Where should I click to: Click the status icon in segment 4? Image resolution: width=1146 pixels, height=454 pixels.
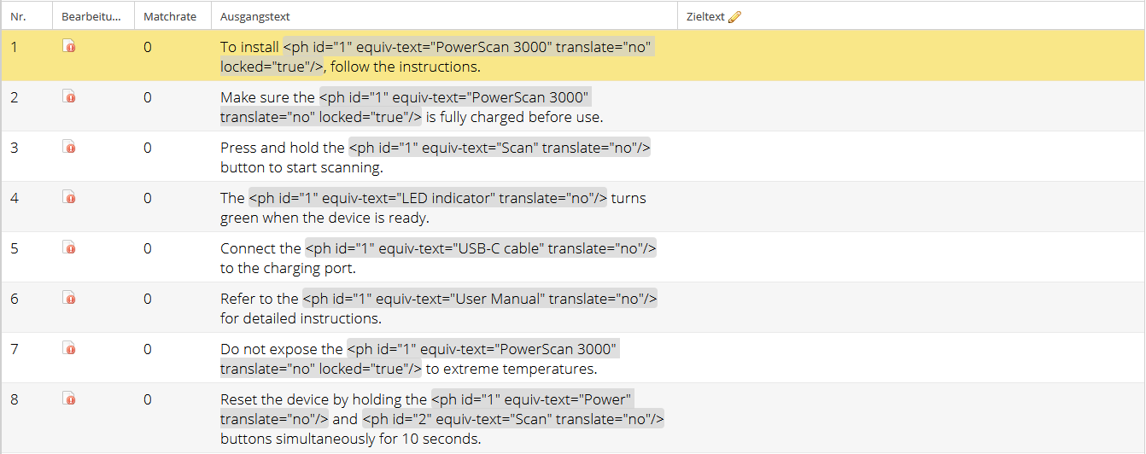tap(69, 197)
